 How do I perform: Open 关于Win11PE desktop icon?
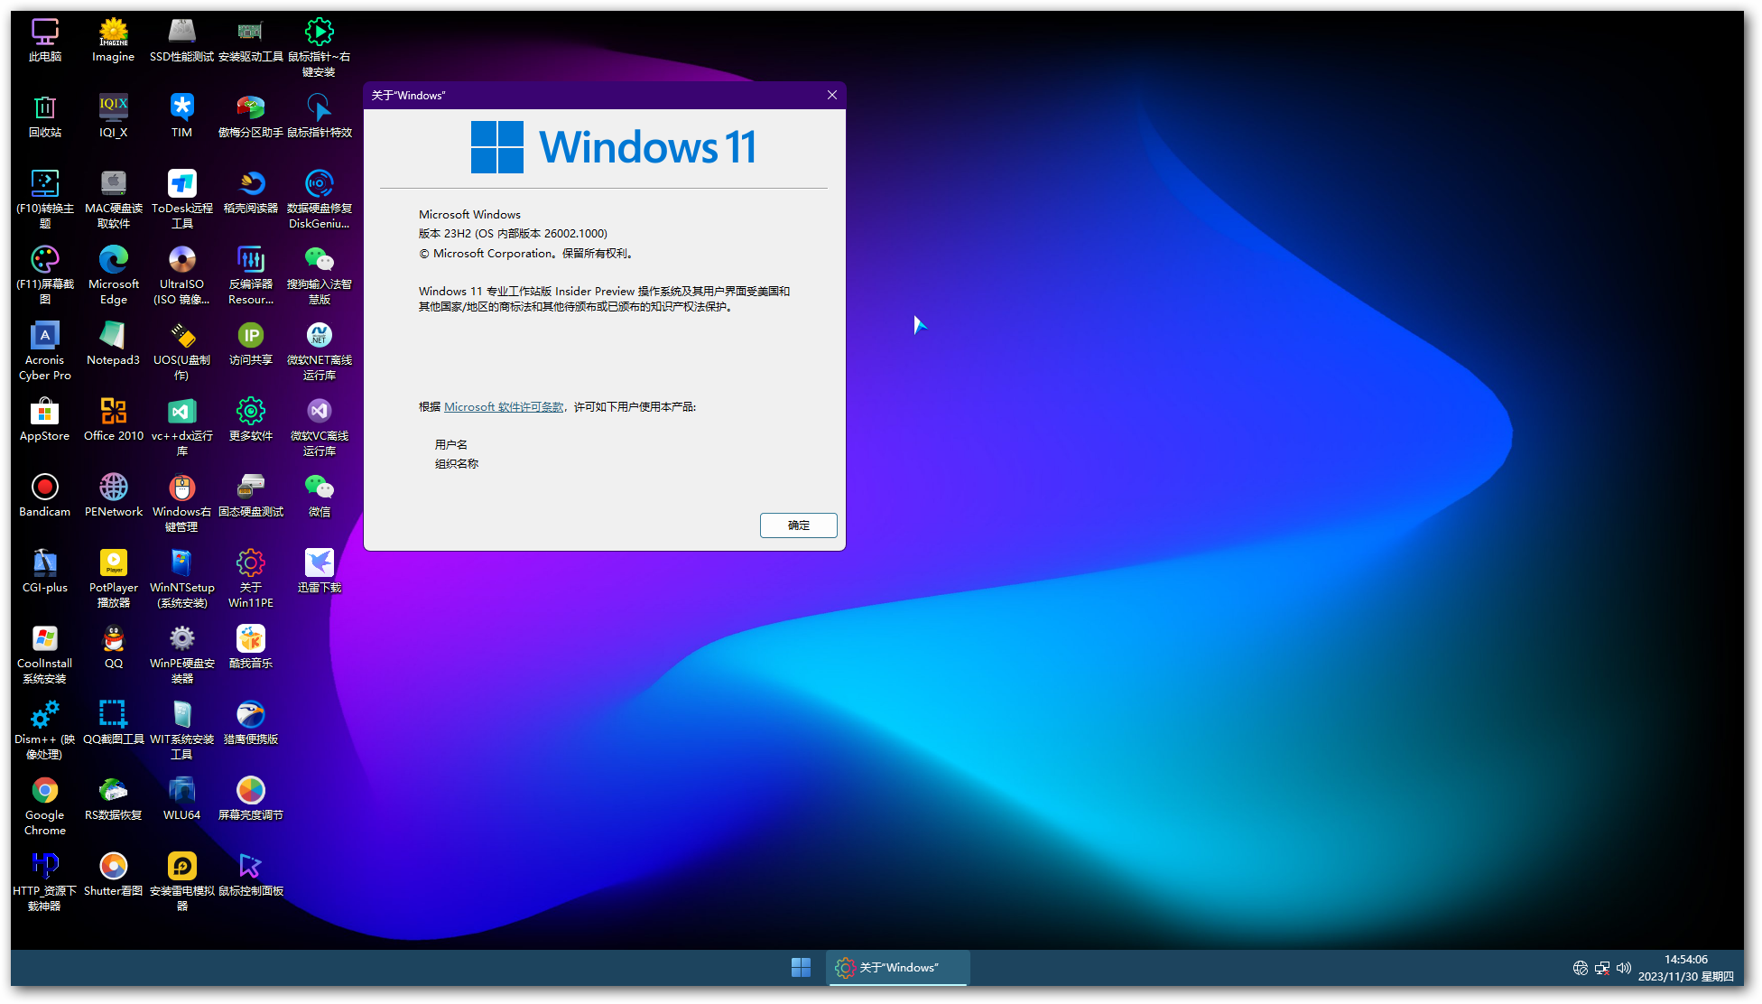coord(251,578)
